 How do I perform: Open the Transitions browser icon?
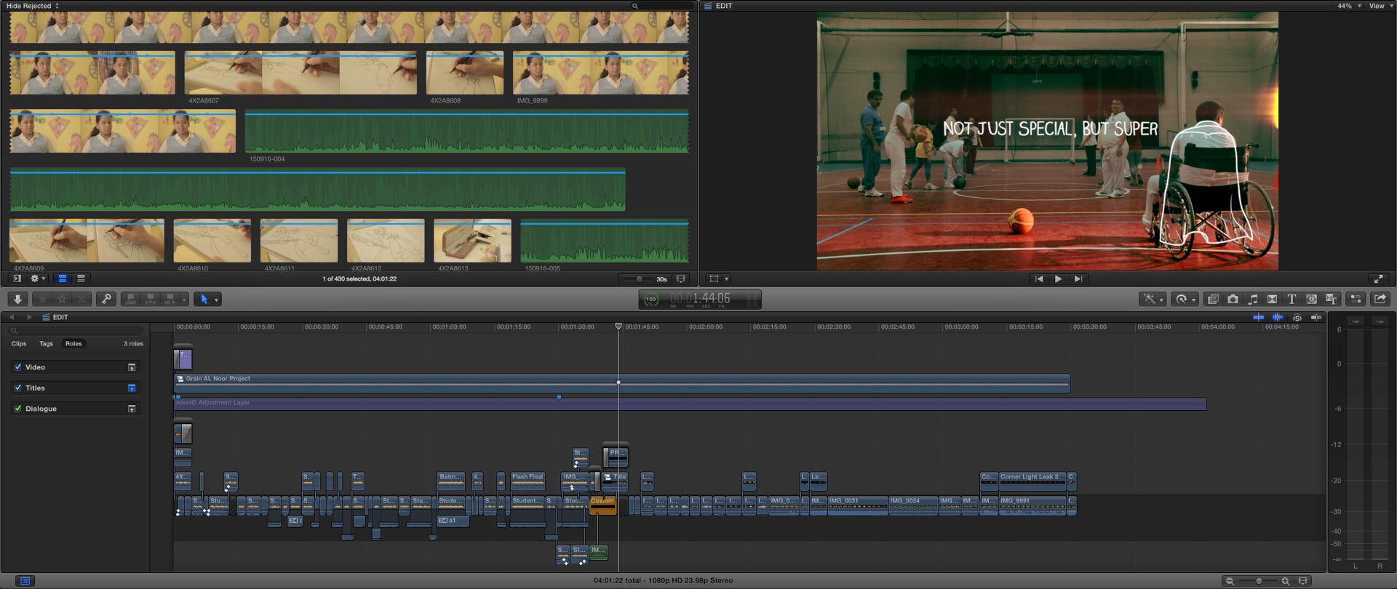1272,299
